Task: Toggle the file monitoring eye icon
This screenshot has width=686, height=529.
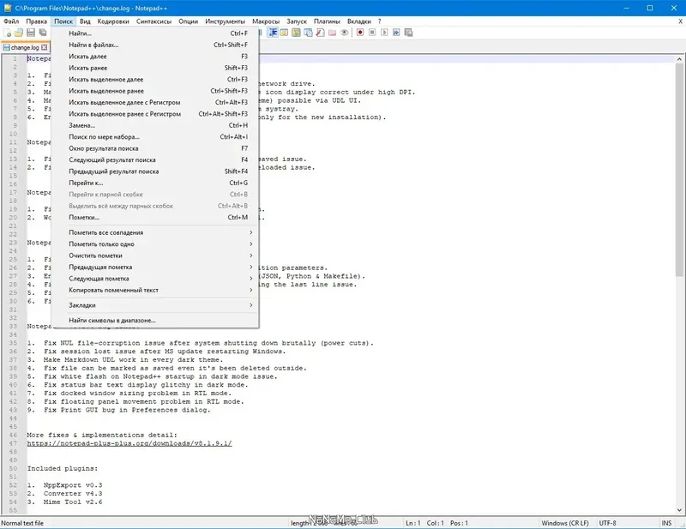Action: coord(345,33)
